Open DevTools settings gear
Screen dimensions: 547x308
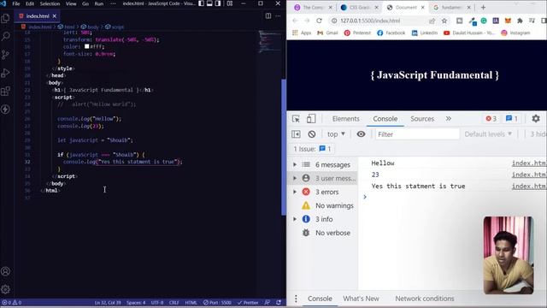click(536, 119)
